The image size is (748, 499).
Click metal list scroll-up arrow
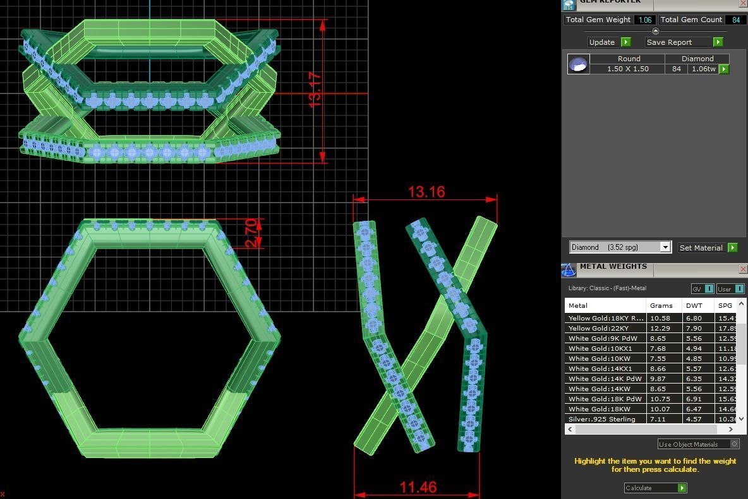tap(741, 304)
